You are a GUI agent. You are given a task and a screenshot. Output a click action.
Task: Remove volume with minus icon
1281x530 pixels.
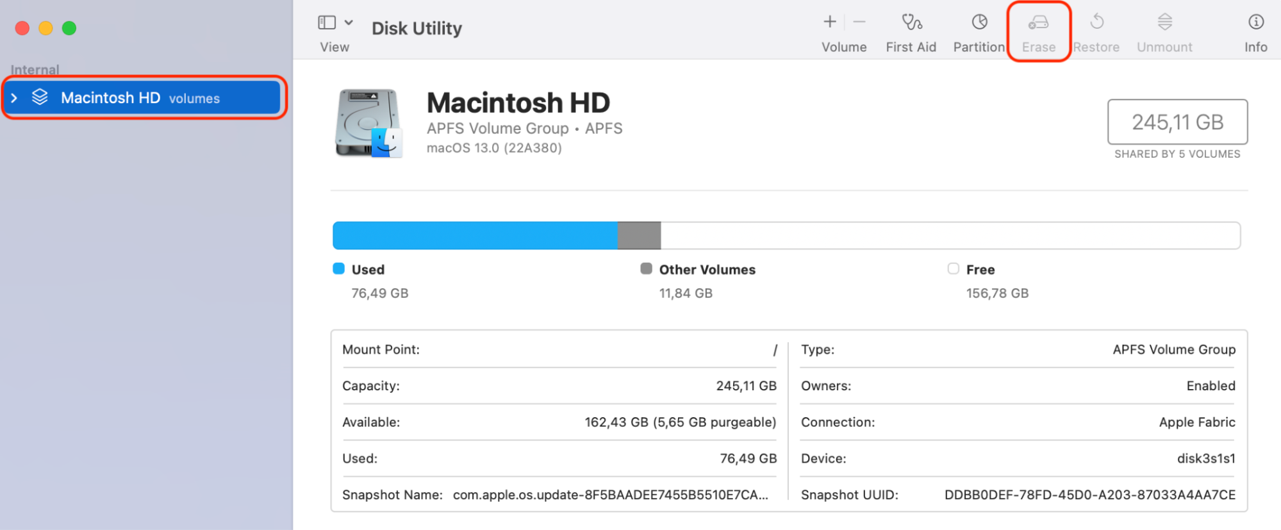pyautogui.click(x=859, y=22)
